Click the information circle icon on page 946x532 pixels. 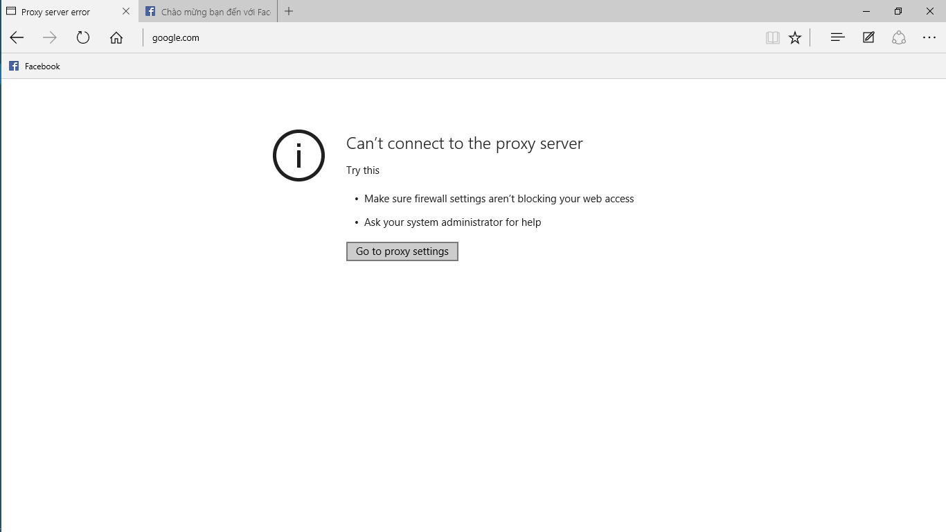(x=299, y=156)
